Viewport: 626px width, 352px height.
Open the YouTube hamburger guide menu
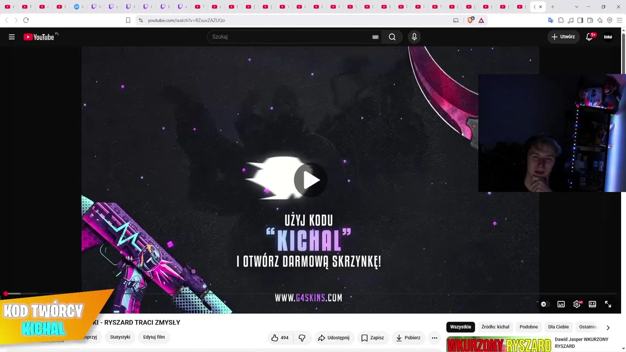12,37
